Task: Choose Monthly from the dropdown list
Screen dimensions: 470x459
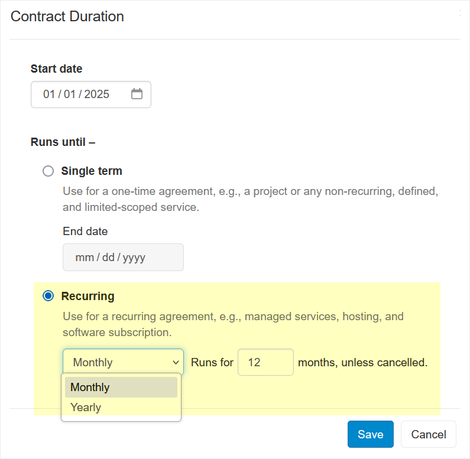Action: point(121,387)
